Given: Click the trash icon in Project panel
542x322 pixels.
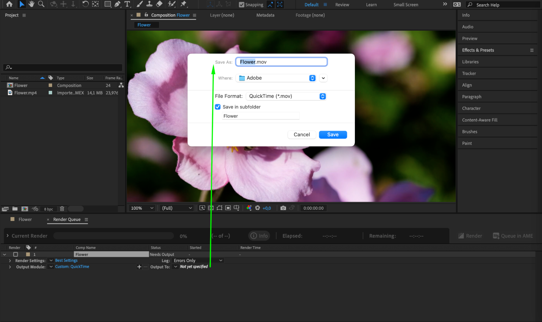Looking at the screenshot, I should pyautogui.click(x=62, y=209).
